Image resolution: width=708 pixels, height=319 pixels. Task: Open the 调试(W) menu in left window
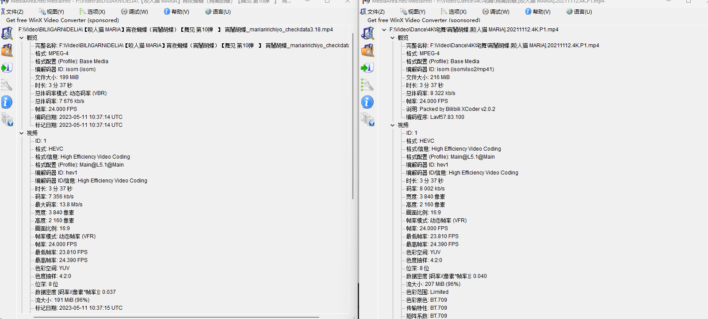(x=134, y=12)
